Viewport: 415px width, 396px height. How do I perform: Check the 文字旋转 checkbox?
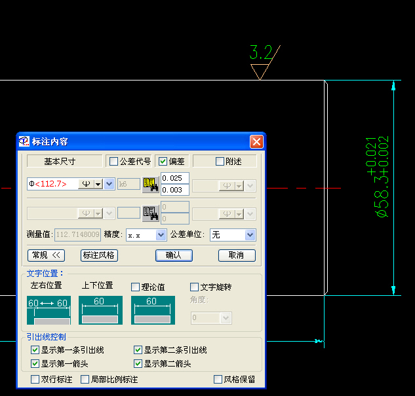194,287
